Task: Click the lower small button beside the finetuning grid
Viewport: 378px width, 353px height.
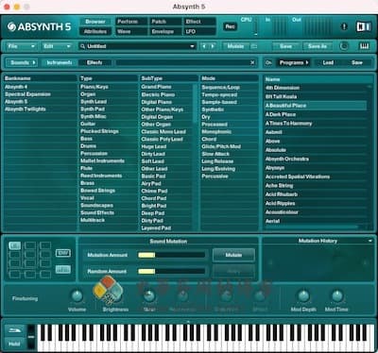Action: pyautogui.click(x=63, y=269)
